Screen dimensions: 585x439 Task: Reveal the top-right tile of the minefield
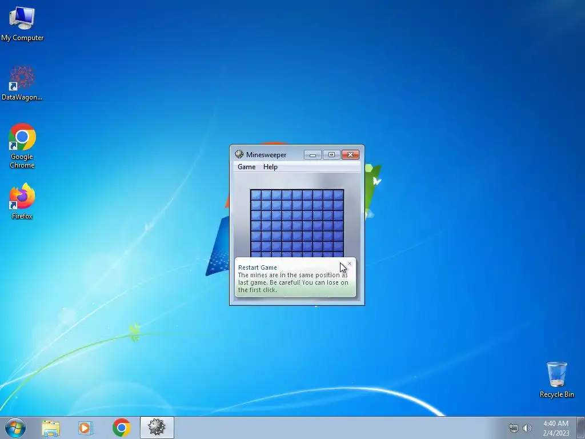[338, 195]
